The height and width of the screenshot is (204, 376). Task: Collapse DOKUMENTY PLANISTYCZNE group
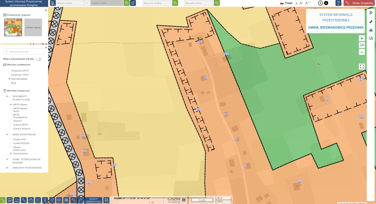coord(7,96)
